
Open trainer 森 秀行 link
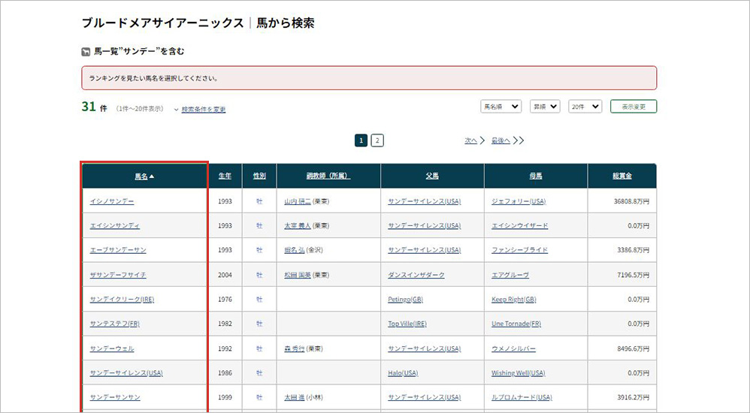(295, 348)
